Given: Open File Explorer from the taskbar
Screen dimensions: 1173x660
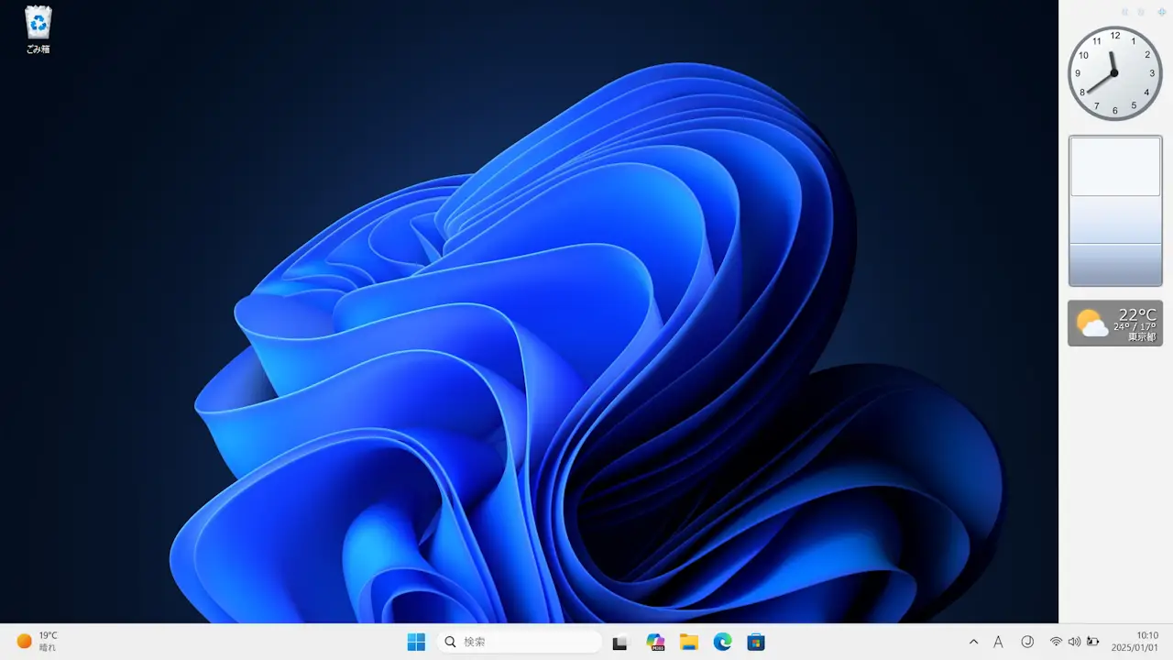Looking at the screenshot, I should [x=689, y=642].
